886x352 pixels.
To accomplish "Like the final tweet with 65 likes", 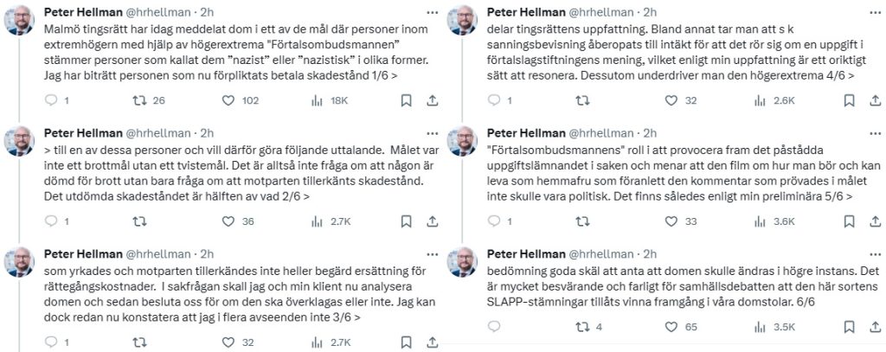I will point(671,327).
